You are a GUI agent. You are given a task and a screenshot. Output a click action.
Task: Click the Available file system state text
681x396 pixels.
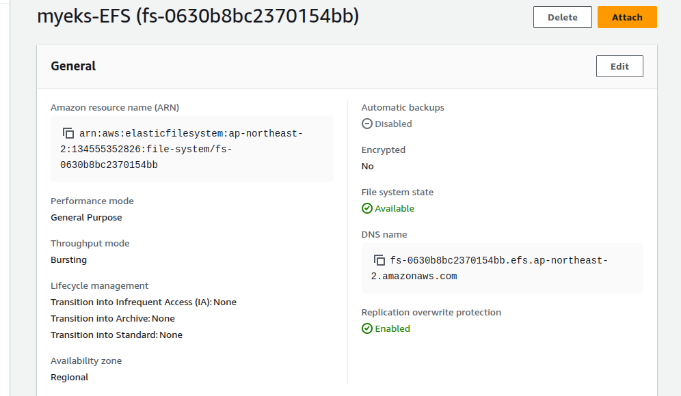tap(395, 208)
